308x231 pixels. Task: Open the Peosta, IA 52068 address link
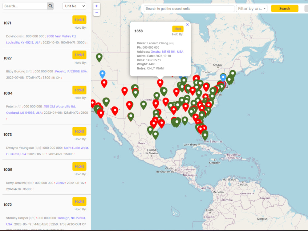[x=71, y=71]
